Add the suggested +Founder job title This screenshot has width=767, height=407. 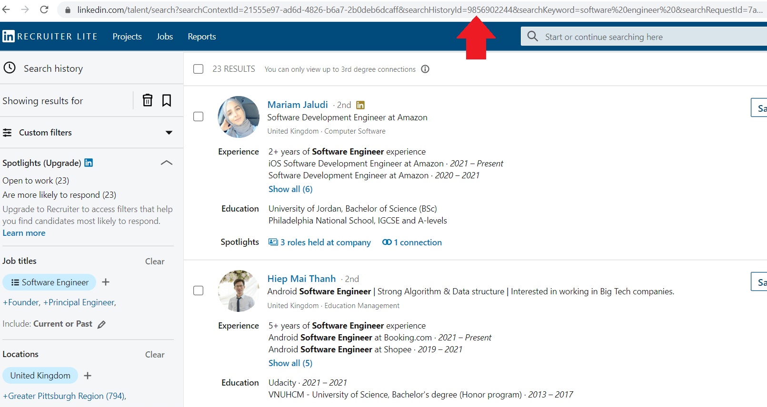21,302
